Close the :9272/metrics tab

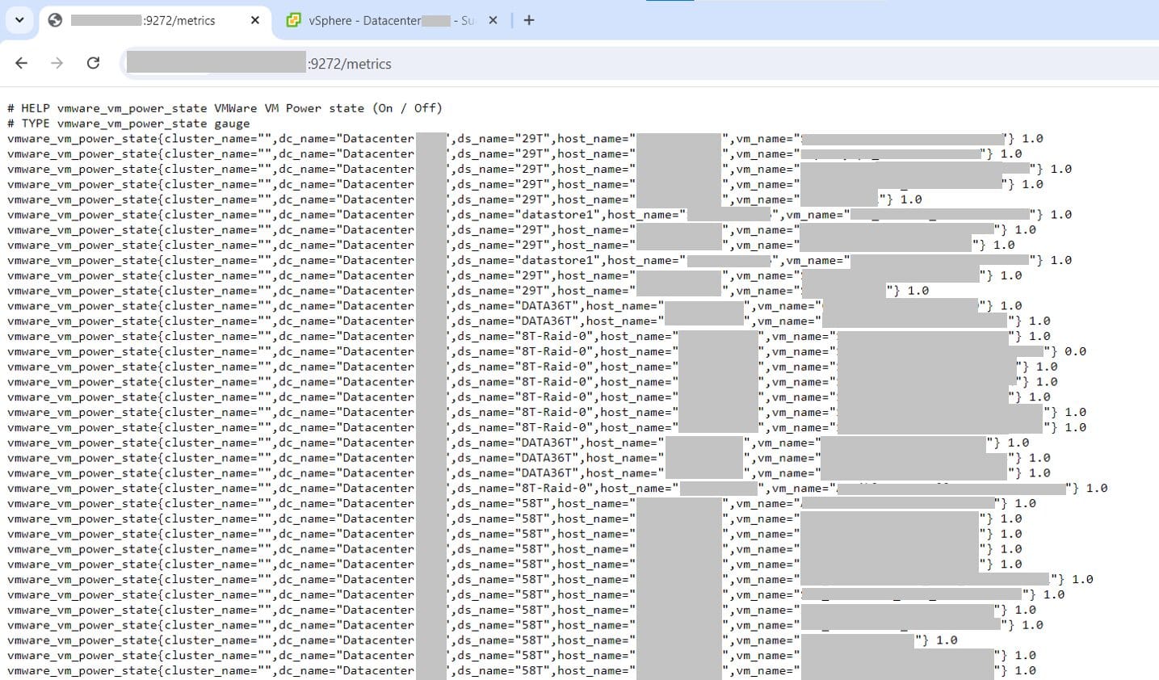click(255, 20)
